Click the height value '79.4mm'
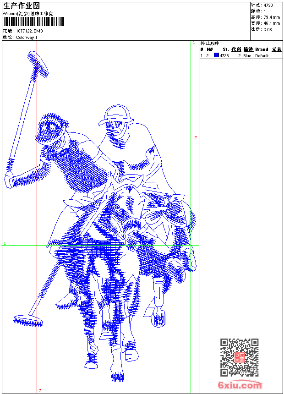 coord(272,17)
